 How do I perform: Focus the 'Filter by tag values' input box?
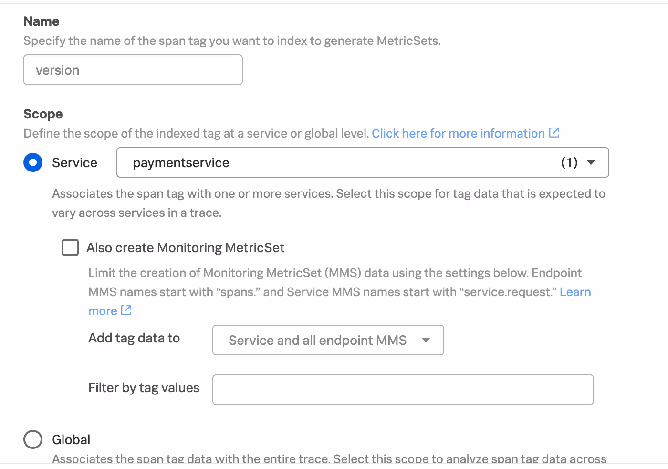403,390
